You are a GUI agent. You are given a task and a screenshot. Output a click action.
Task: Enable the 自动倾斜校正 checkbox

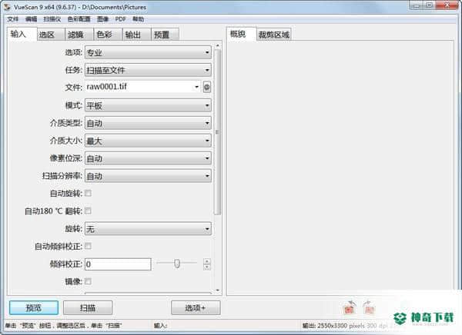(88, 246)
